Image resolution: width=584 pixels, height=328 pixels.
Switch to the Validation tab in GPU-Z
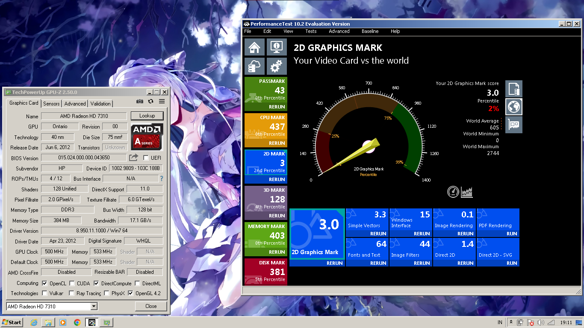(100, 104)
